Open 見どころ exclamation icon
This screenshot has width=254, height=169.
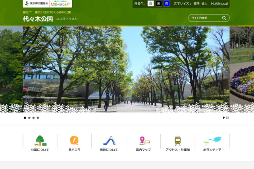pyautogui.click(x=74, y=140)
